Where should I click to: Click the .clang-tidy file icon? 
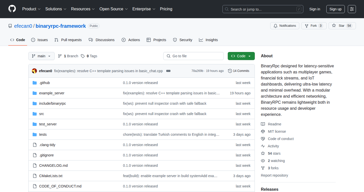pyautogui.click(x=35, y=145)
